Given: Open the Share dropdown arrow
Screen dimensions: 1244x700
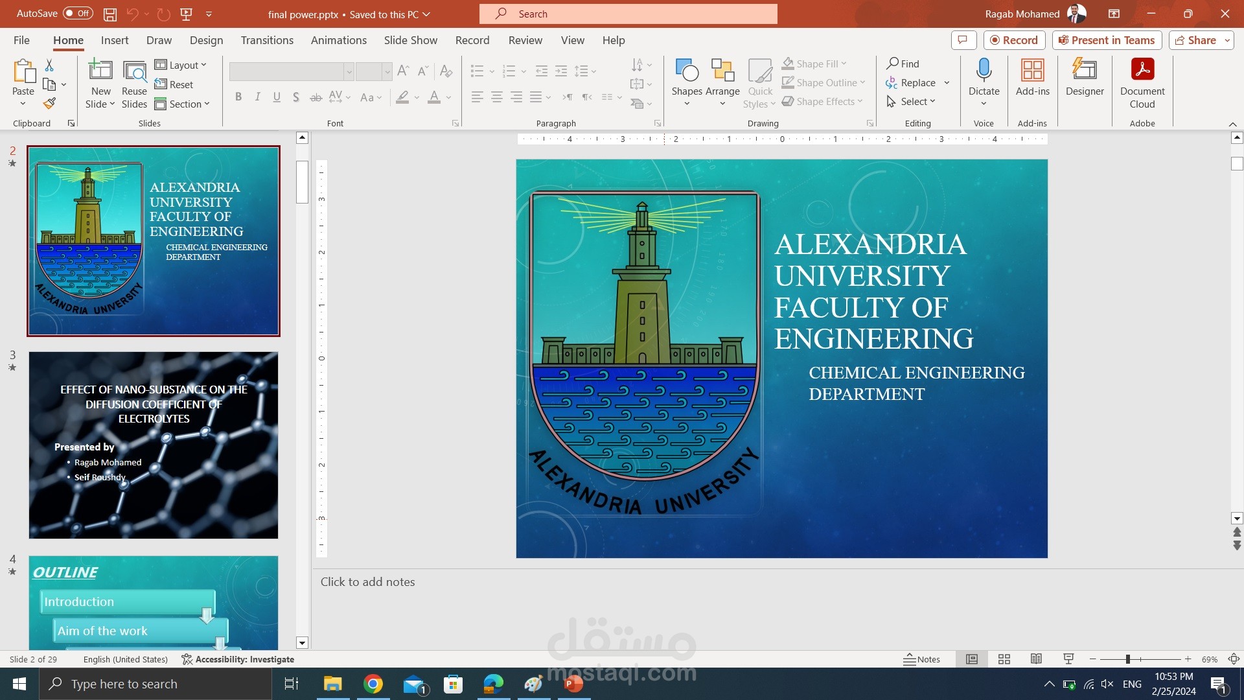Looking at the screenshot, I should coord(1227,40).
